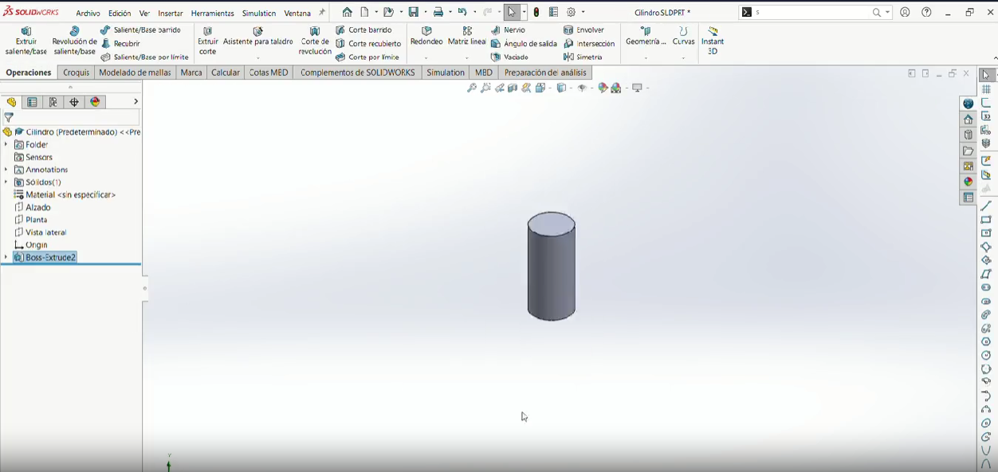The height and width of the screenshot is (472, 998).
Task: Open Redondeo dropdown arrow
Action: [x=426, y=58]
